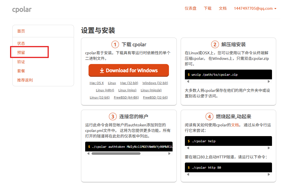The height and width of the screenshot is (194, 303).
Task: Open the 文档 menu item in top bar
Action: pyautogui.click(x=223, y=8)
